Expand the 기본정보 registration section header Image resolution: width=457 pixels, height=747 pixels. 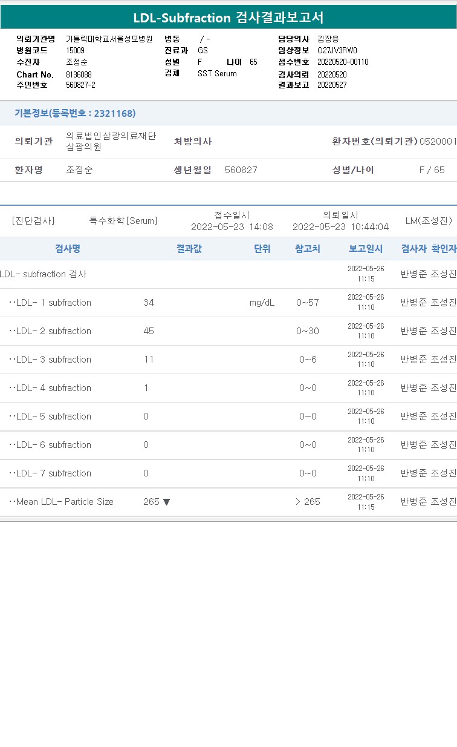coord(75,113)
